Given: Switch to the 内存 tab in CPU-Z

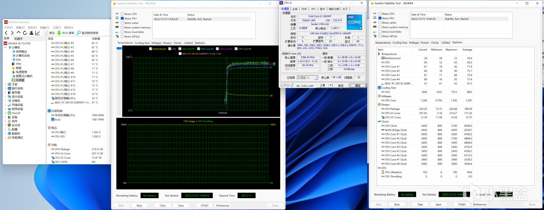Looking at the screenshot, I should (x=304, y=9).
